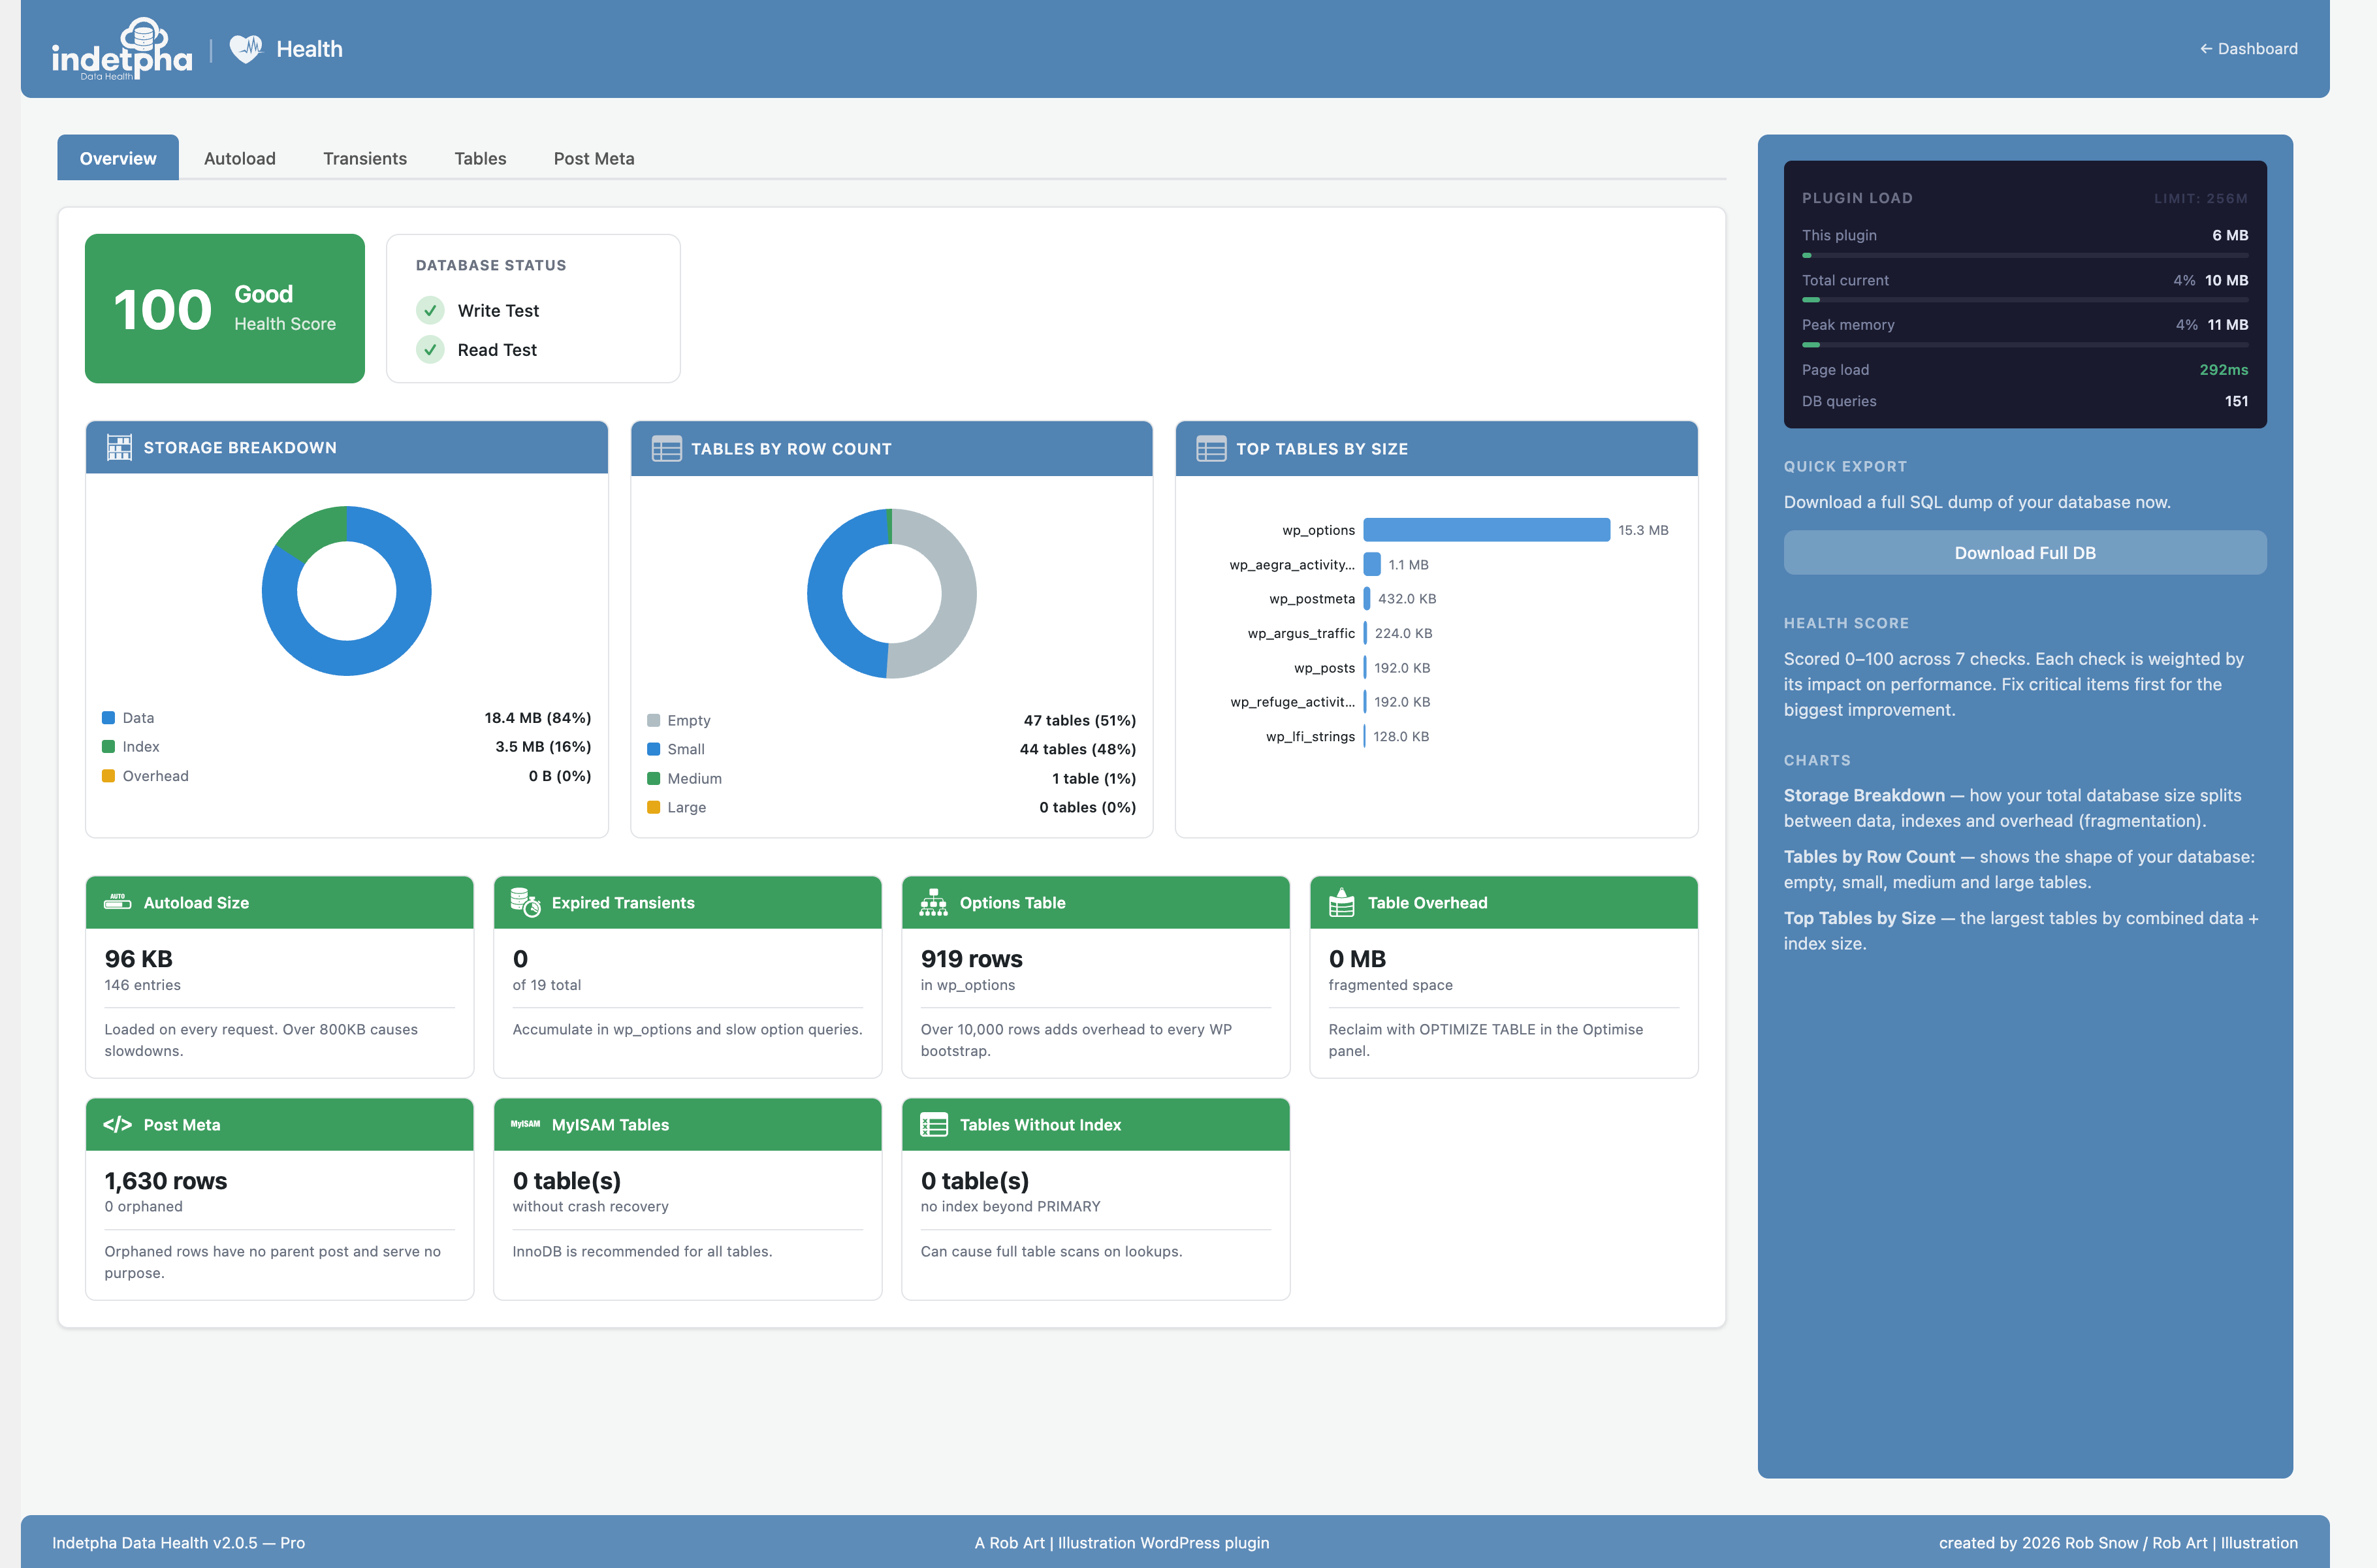Viewport: 2377px width, 1568px height.
Task: Click the Tables Without Index icon
Action: point(933,1124)
